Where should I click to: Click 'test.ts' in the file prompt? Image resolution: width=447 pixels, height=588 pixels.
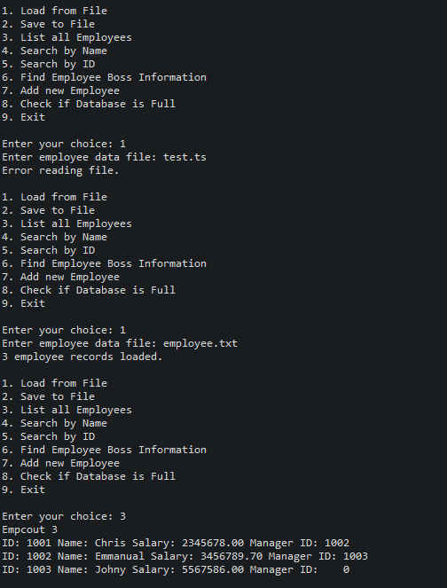184,157
